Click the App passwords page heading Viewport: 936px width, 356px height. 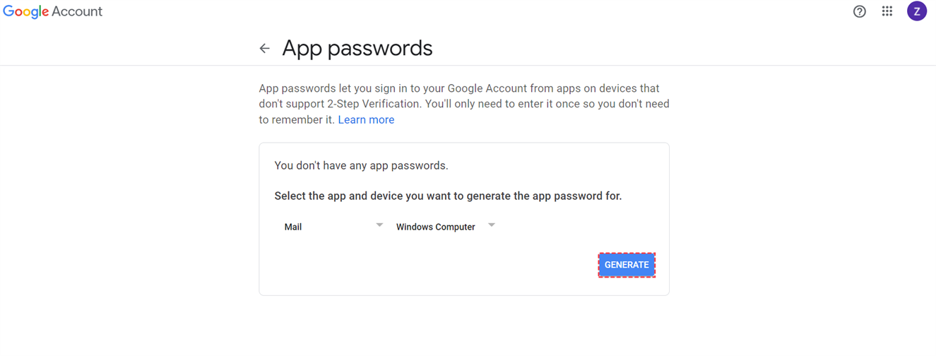357,49
